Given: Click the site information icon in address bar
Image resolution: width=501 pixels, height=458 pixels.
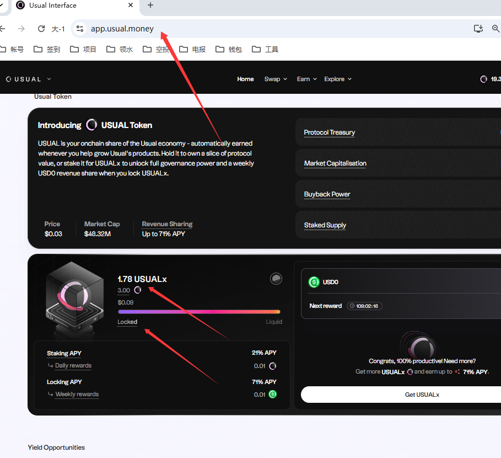Looking at the screenshot, I should [x=80, y=29].
